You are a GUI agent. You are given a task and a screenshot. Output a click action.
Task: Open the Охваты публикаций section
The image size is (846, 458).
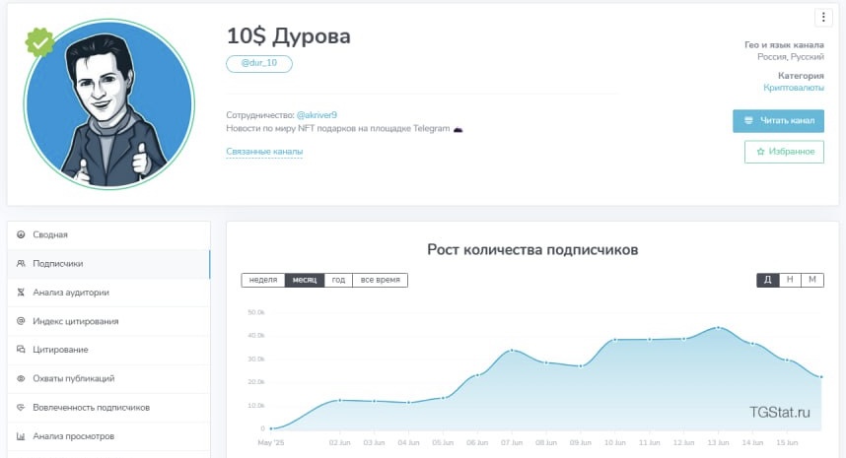[x=108, y=379]
